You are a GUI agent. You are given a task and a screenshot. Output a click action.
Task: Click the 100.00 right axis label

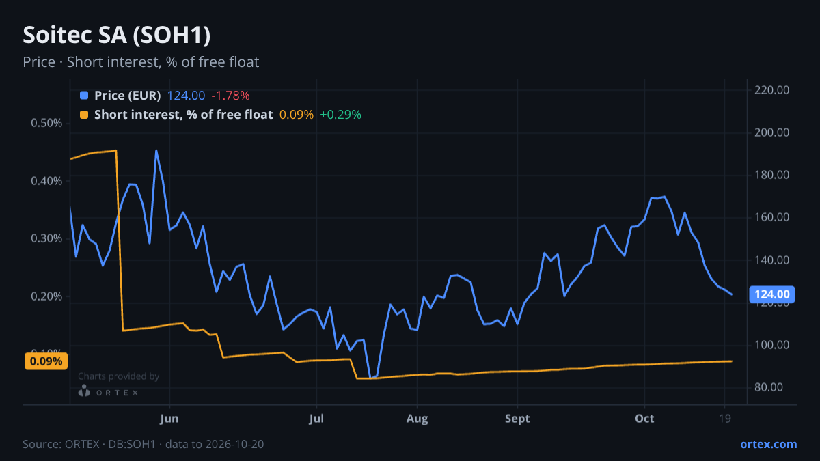click(772, 345)
